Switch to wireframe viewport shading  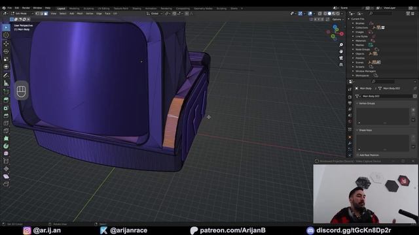325,13
